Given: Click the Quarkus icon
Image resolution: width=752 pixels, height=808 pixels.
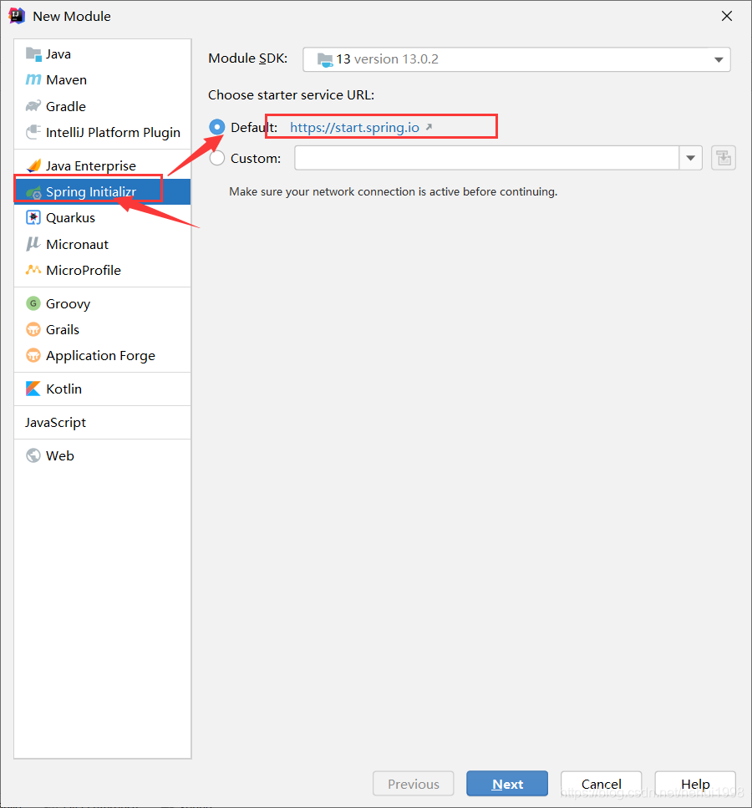Looking at the screenshot, I should [x=33, y=217].
